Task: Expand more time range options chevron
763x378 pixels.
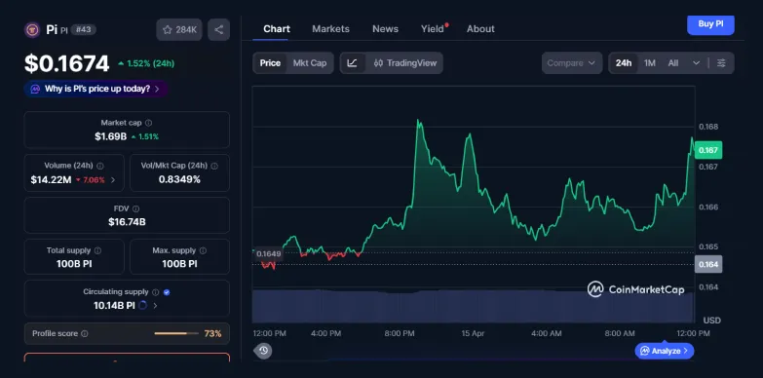Action: pos(696,63)
